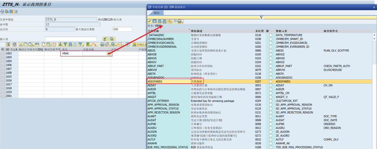Tick key checkbox in AEDAT row
The image size is (377, 149).
tap(271, 85)
